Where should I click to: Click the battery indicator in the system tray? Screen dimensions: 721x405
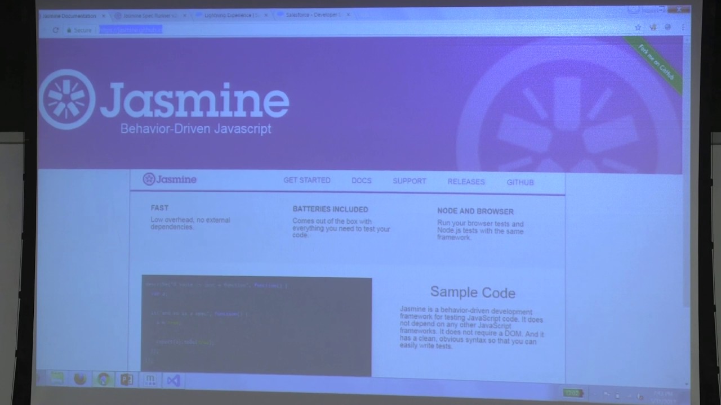573,393
